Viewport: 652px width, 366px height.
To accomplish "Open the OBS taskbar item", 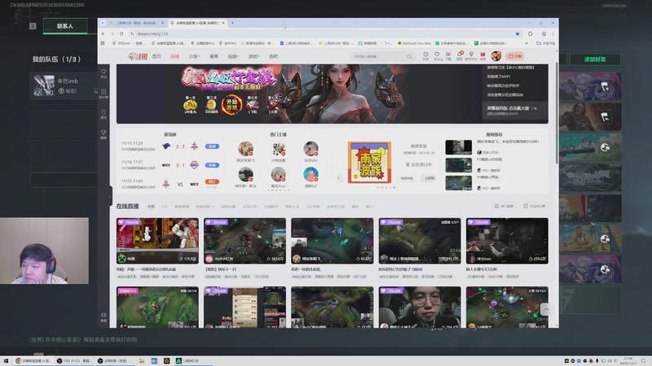I will pos(74,361).
